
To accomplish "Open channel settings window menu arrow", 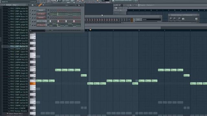I will [169, 15].
